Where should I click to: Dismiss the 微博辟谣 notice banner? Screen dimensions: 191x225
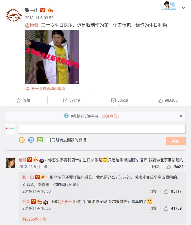click(181, 116)
